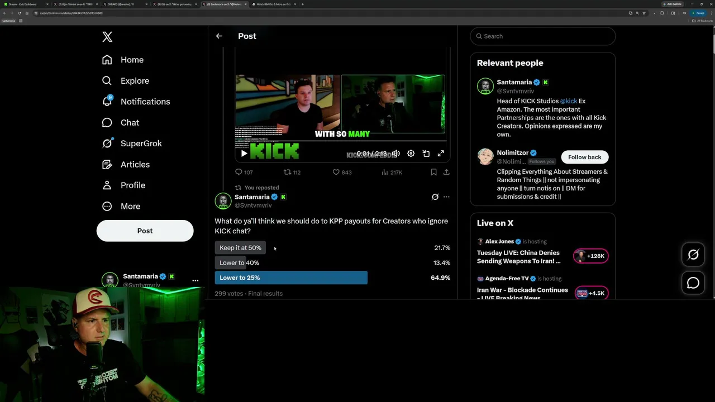715x402 pixels.
Task: Switch to the 'Watch IBM' browser tab
Action: pos(273,4)
